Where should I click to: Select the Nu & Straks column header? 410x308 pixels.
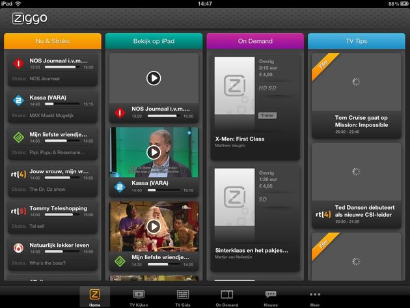coord(53,41)
